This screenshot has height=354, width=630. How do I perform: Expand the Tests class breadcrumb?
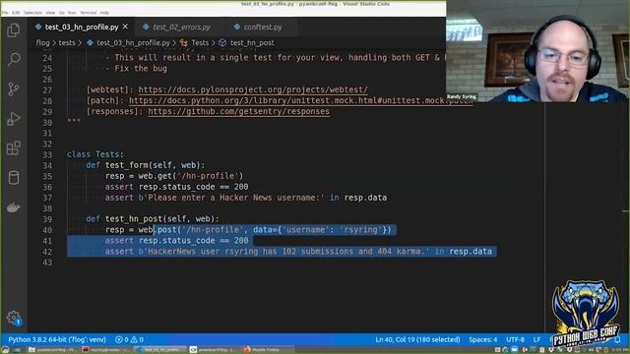pyautogui.click(x=200, y=42)
